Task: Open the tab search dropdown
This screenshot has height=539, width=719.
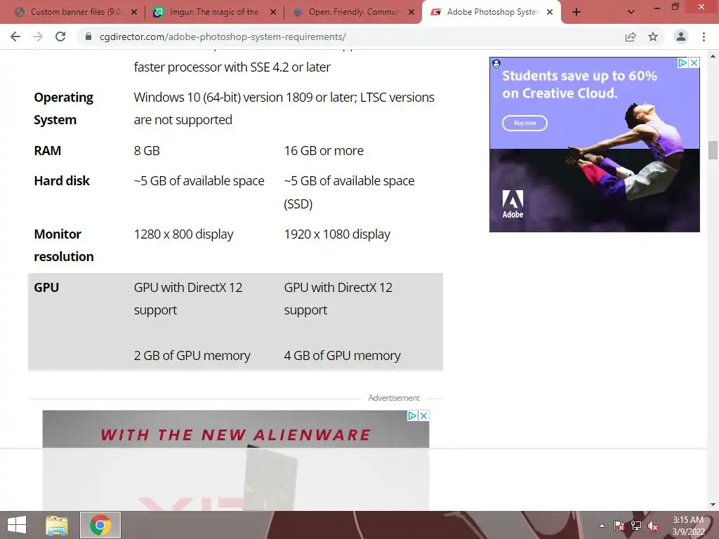Action: pos(631,12)
